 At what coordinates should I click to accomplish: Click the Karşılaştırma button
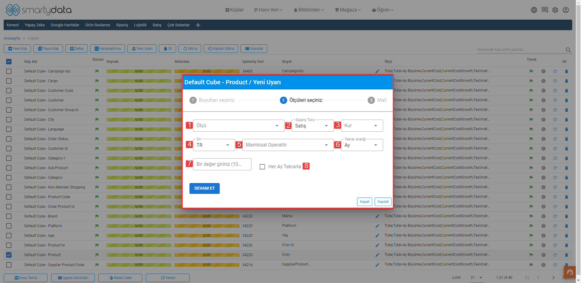(108, 49)
